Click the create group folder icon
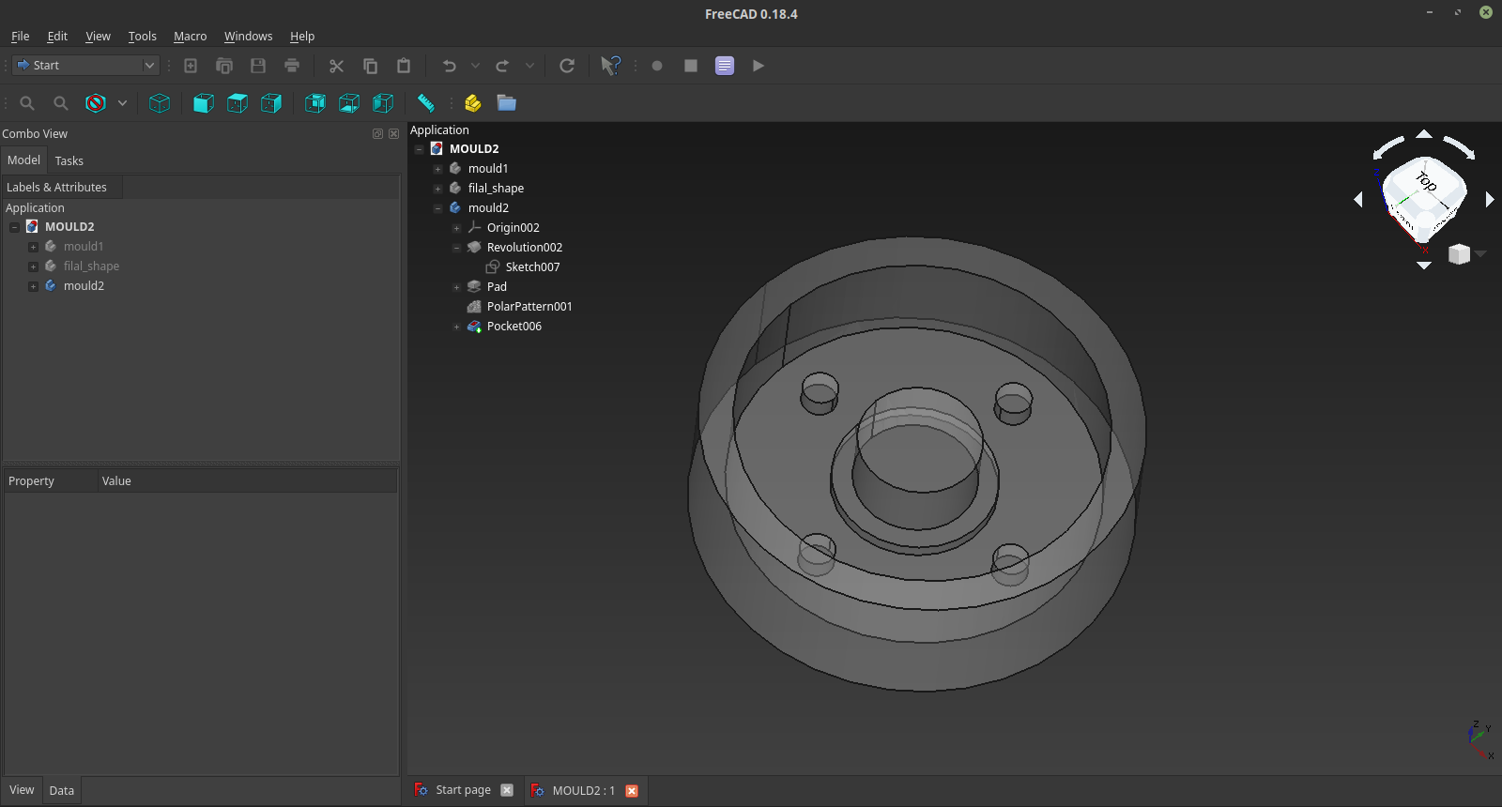 pos(507,103)
